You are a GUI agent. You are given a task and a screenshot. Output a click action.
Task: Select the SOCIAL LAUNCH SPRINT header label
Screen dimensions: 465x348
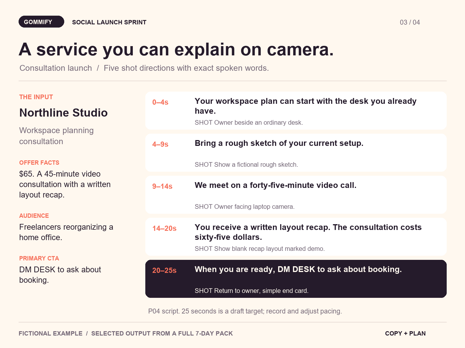(109, 22)
